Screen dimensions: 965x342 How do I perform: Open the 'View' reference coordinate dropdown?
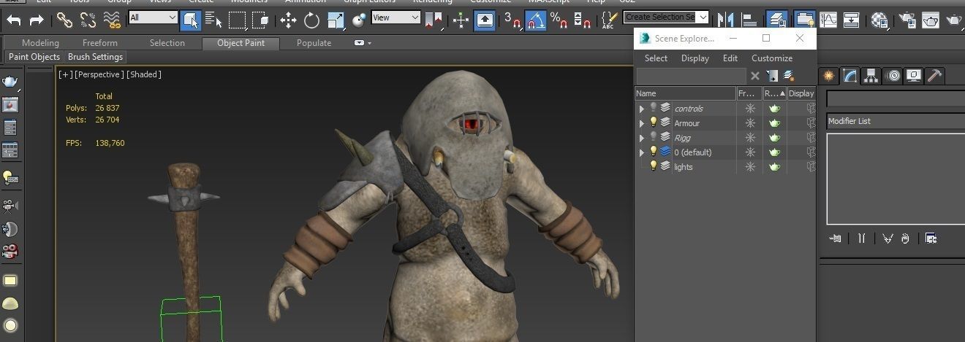click(x=396, y=17)
